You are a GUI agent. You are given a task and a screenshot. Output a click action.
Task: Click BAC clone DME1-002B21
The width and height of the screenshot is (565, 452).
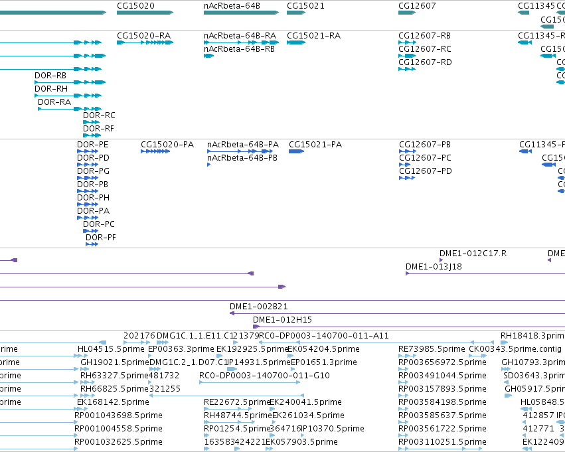click(x=397, y=313)
